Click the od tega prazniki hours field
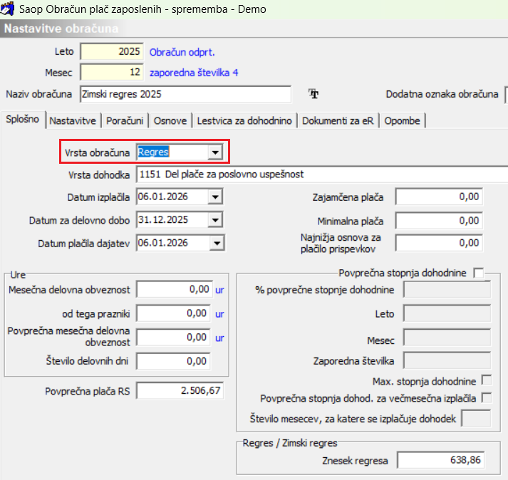508x480 pixels. click(x=173, y=313)
